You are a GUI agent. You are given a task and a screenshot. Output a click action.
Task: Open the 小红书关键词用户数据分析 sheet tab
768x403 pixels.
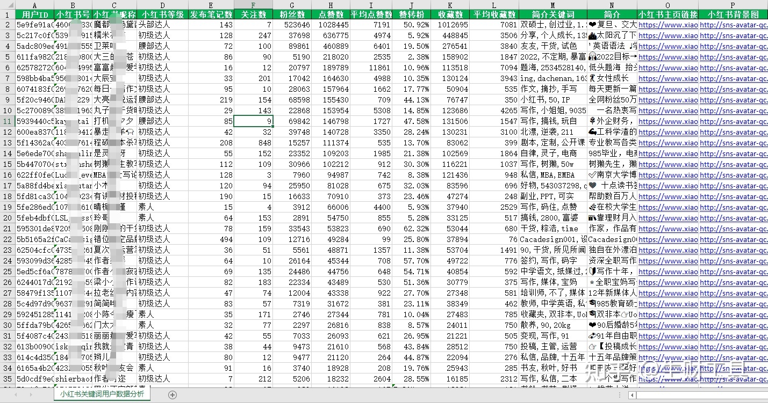(x=102, y=394)
